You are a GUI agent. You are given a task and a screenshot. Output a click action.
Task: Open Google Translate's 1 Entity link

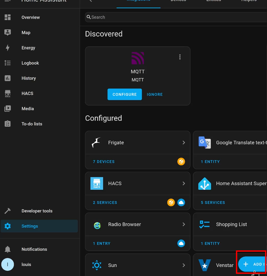click(210, 162)
